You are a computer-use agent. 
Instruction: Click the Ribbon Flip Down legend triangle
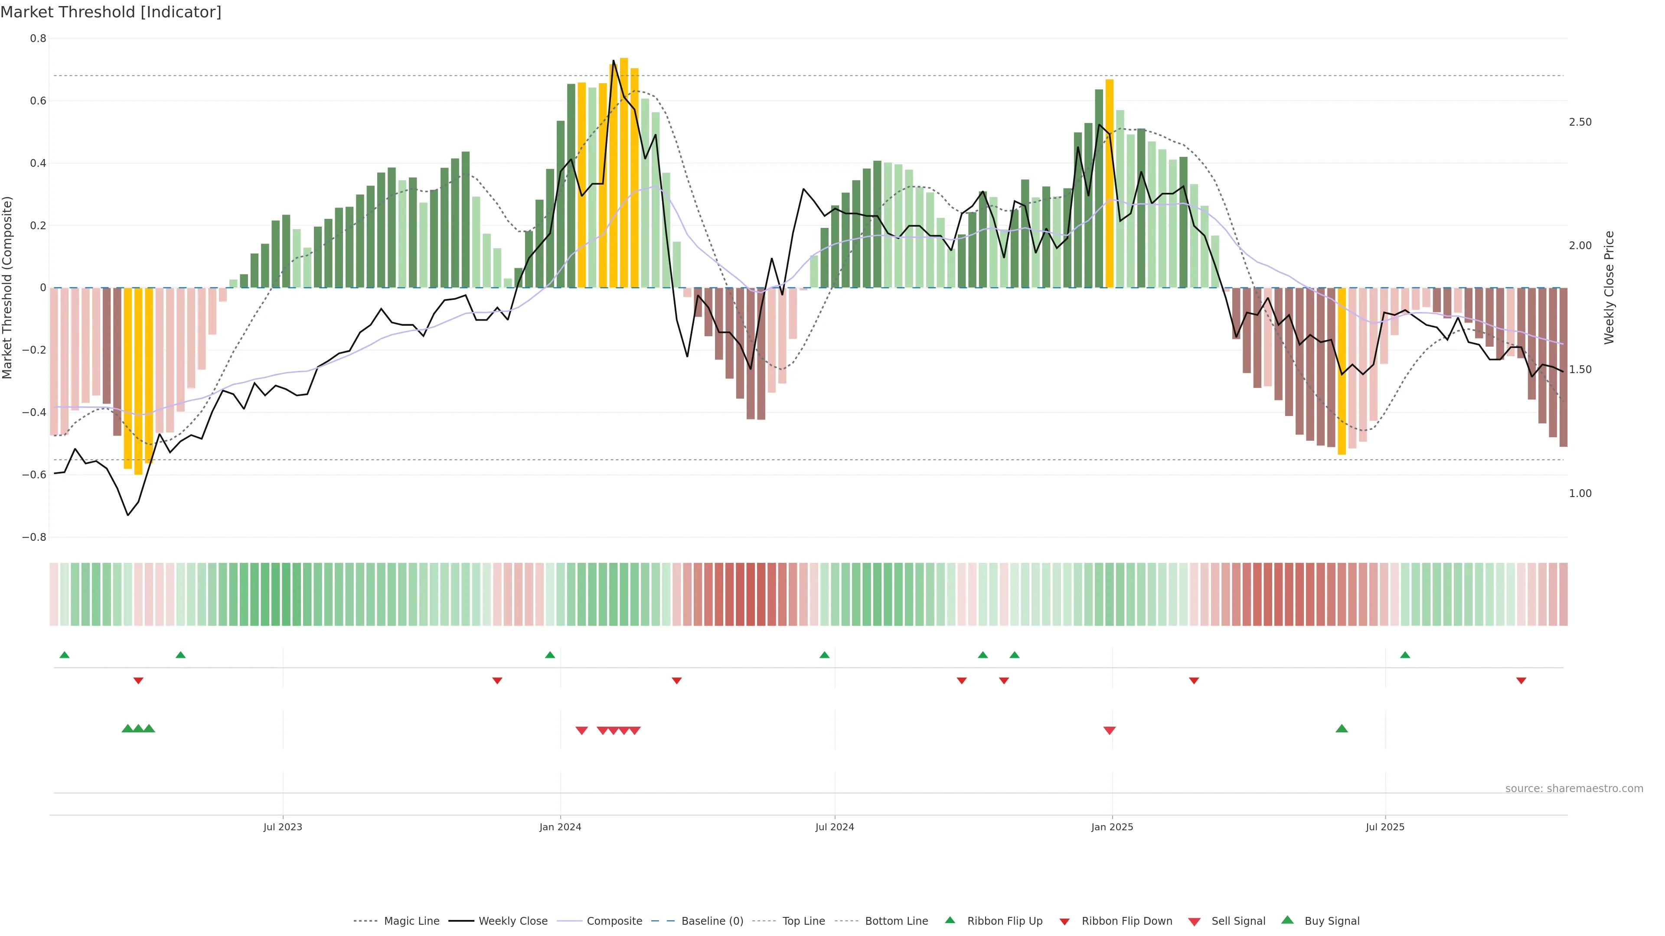1064,922
